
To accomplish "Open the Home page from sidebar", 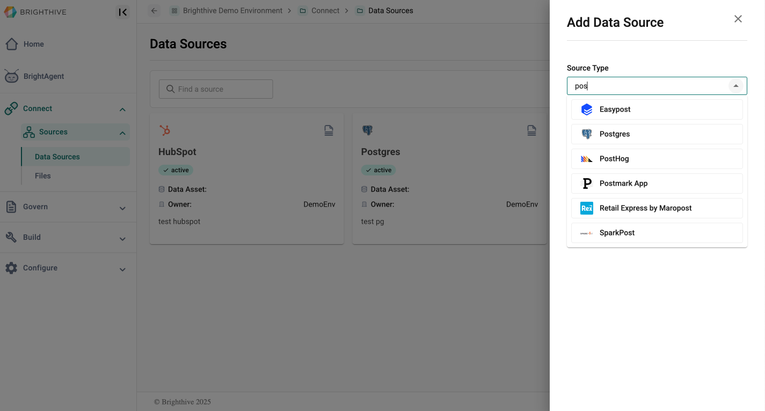I will [x=33, y=44].
